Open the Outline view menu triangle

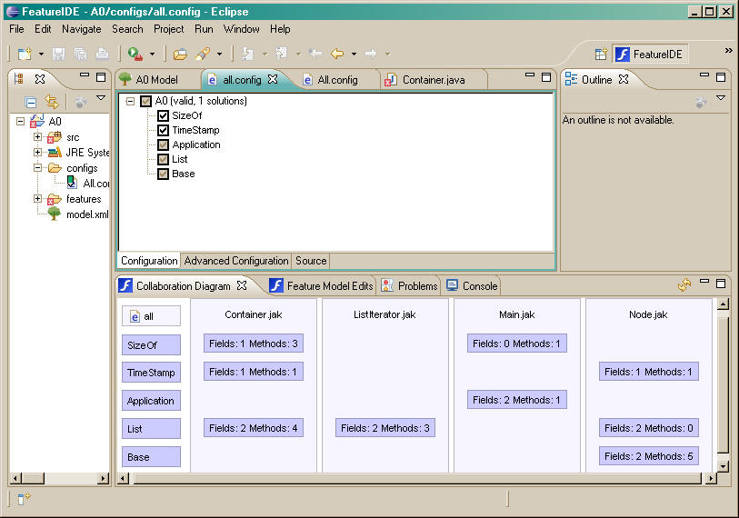click(721, 97)
